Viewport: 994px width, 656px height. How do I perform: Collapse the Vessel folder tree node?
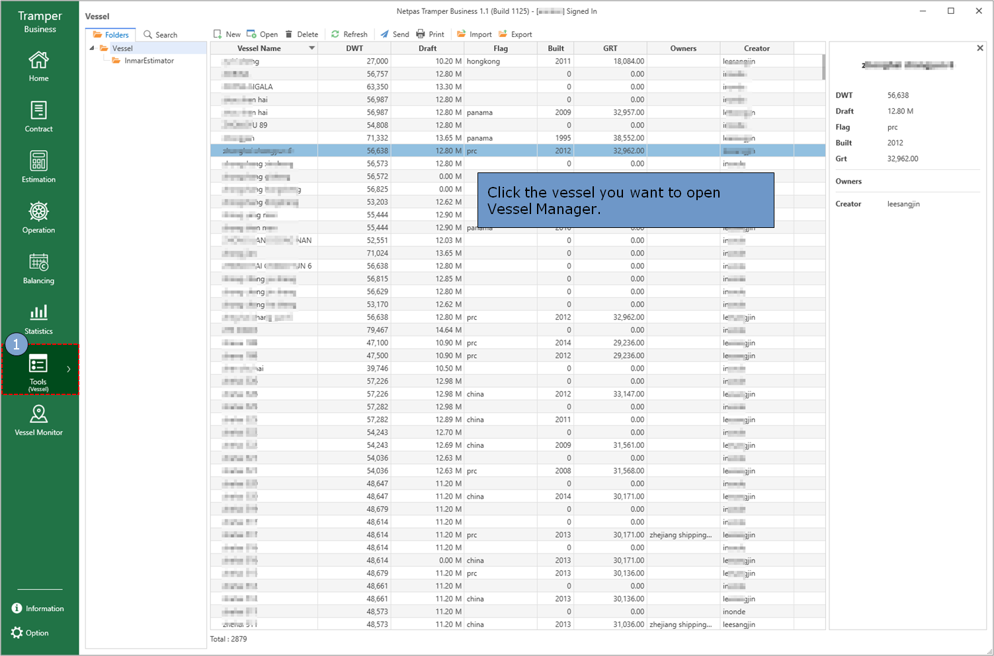pyautogui.click(x=92, y=48)
